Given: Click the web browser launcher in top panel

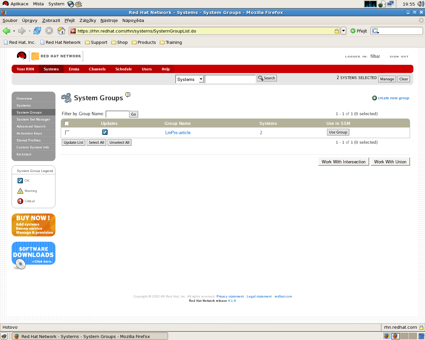Looking at the screenshot, I should click(71, 4).
